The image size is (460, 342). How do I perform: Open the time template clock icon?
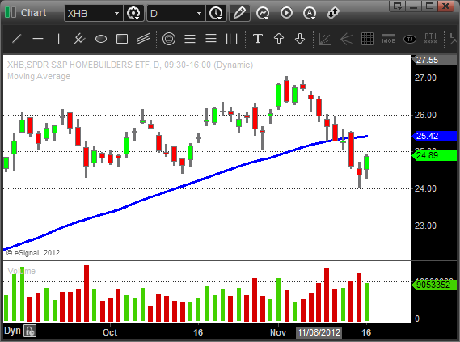tap(216, 13)
